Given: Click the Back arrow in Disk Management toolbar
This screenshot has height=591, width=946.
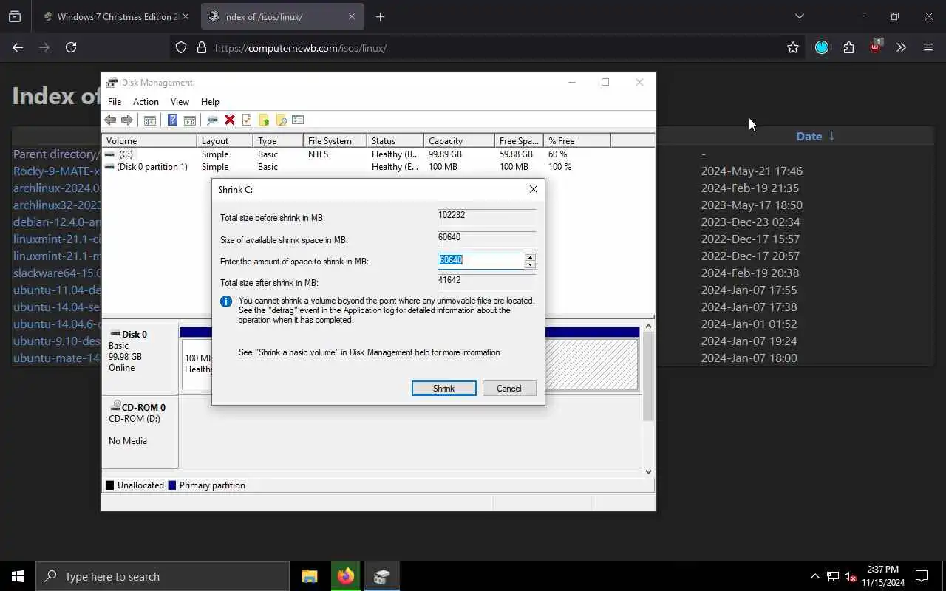Looking at the screenshot, I should click(x=110, y=120).
